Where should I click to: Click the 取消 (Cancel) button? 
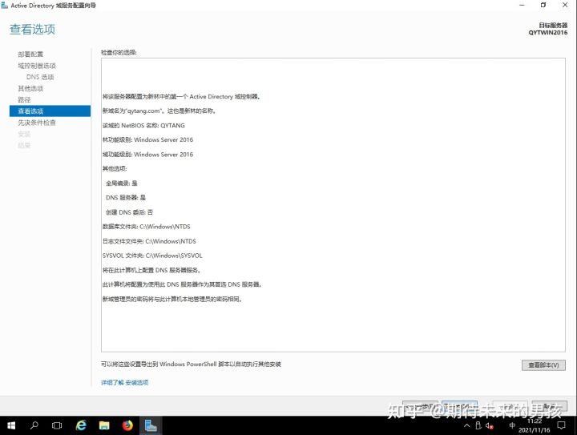[549, 406]
